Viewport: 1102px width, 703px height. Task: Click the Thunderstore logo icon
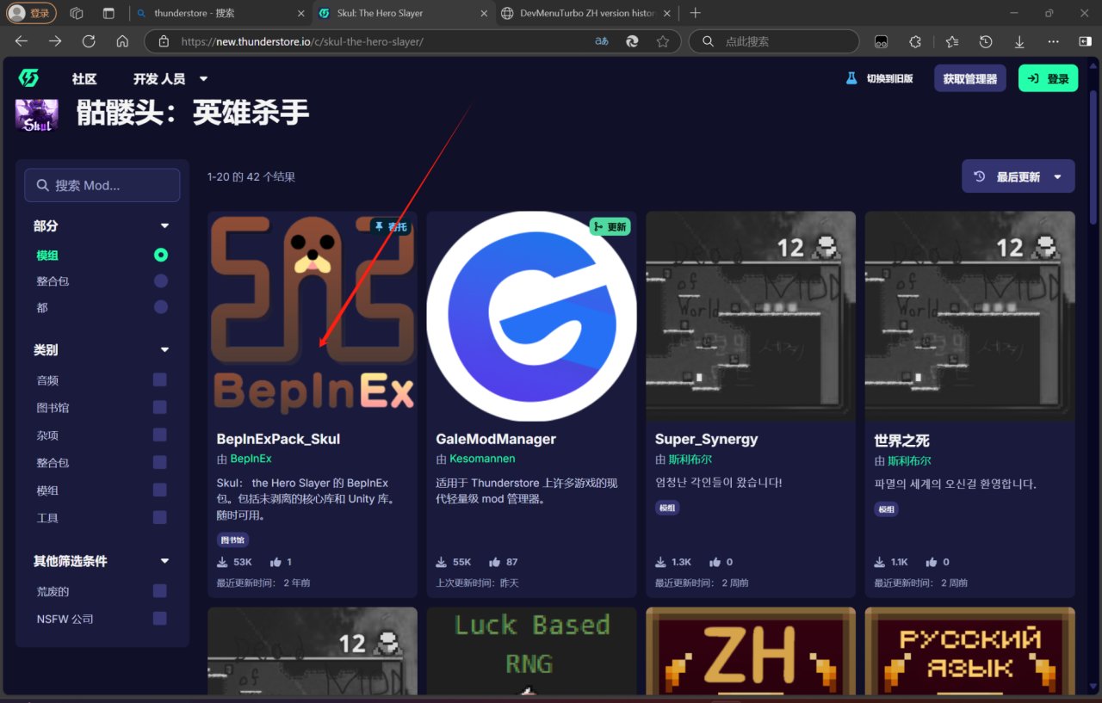point(28,78)
